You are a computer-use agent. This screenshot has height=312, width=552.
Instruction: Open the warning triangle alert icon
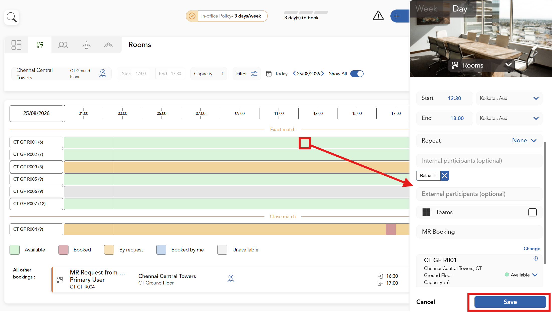tap(378, 16)
